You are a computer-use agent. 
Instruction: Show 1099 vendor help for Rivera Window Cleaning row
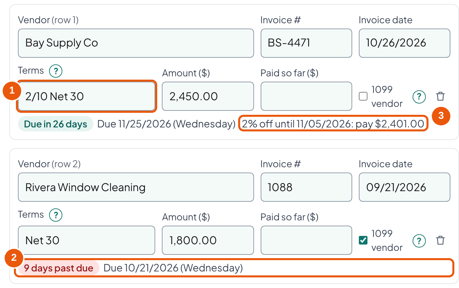(x=419, y=241)
